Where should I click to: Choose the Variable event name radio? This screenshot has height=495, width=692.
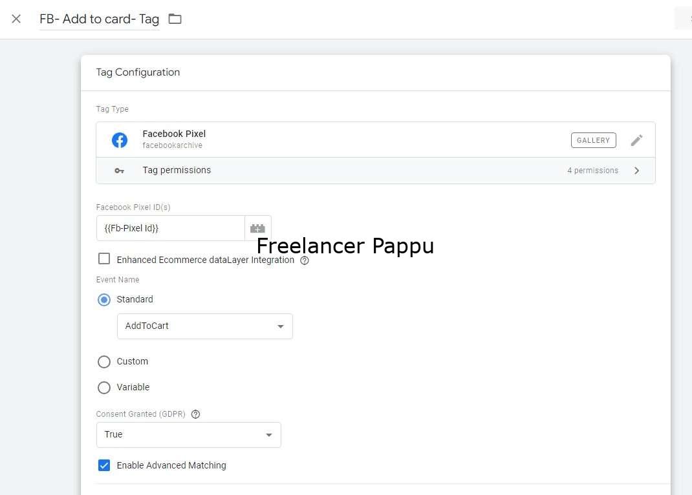coord(104,388)
